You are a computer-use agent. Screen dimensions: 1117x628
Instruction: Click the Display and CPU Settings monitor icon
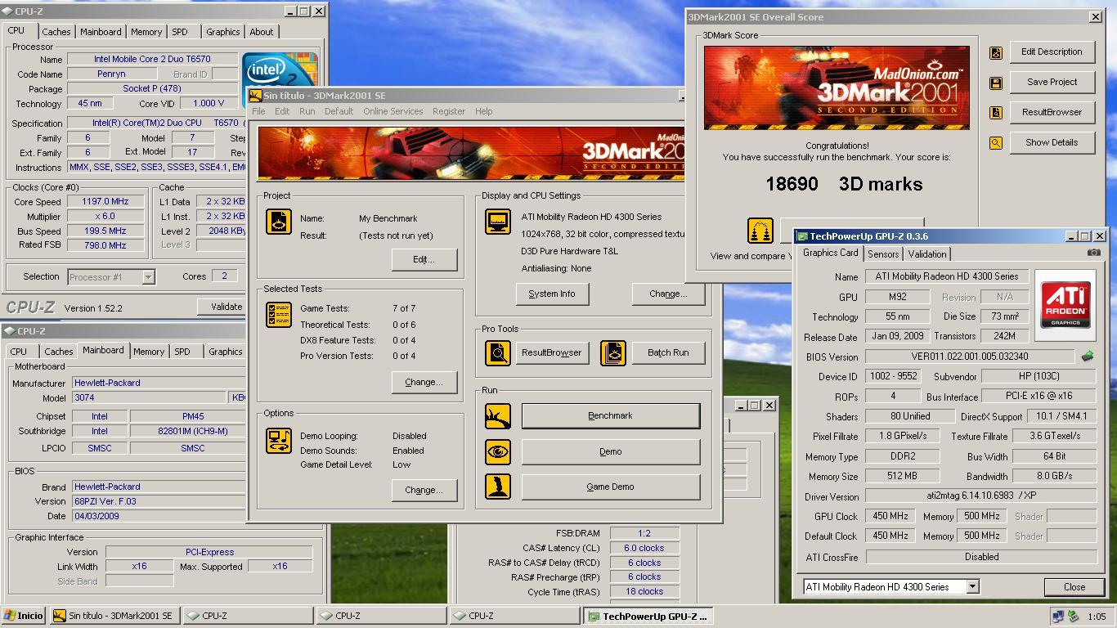click(498, 222)
